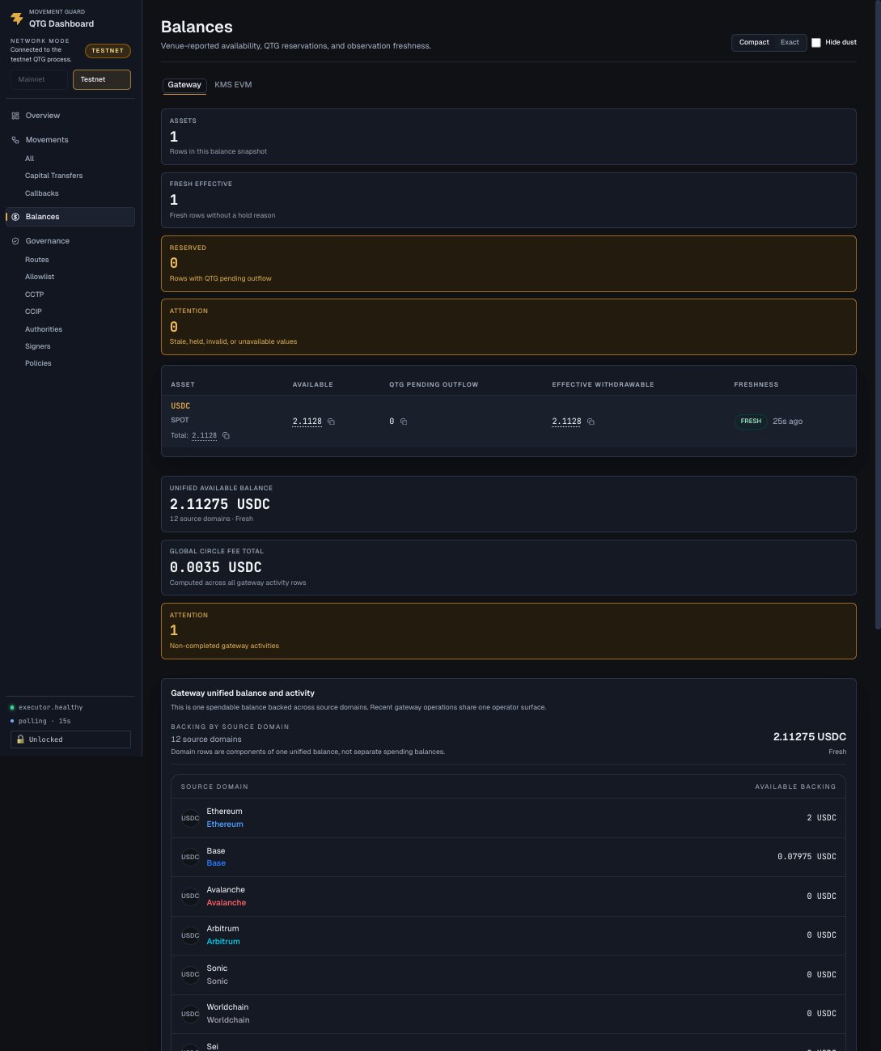Click the Movements icon in sidebar
Image resolution: width=881 pixels, height=1051 pixels.
point(15,140)
